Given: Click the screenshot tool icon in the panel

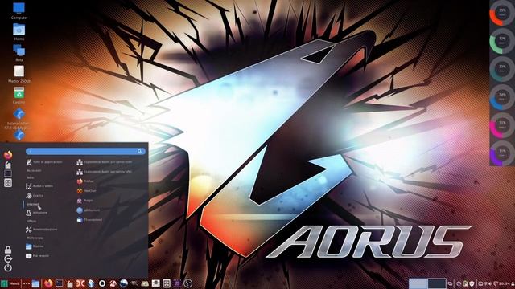Looking at the screenshot, I should click(167, 283).
